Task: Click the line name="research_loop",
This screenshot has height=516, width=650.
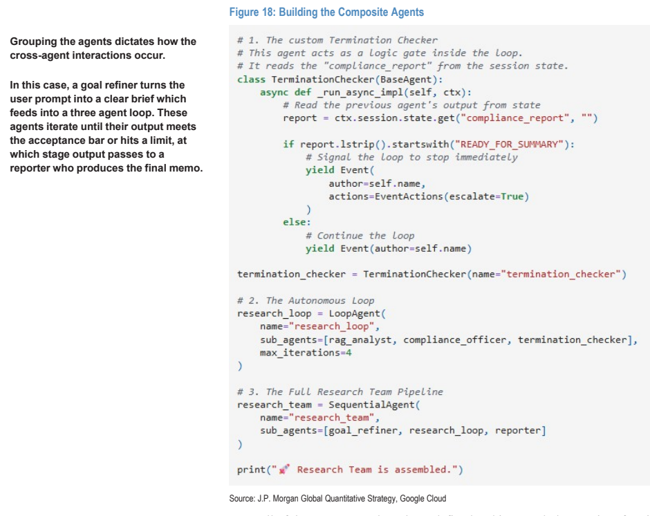Action: (320, 326)
